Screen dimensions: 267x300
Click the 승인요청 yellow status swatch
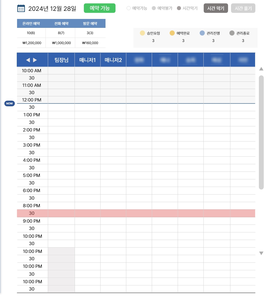pyautogui.click(x=143, y=33)
